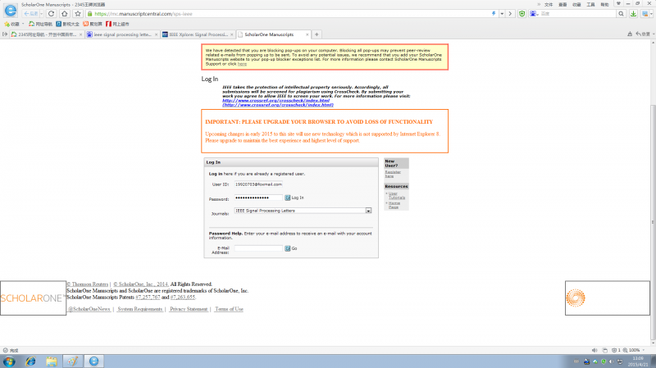Click the blue lightning speed-mode icon

(494, 14)
